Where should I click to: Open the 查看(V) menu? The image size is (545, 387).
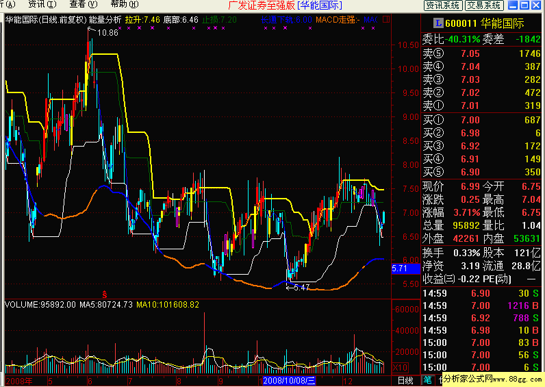pos(84,5)
